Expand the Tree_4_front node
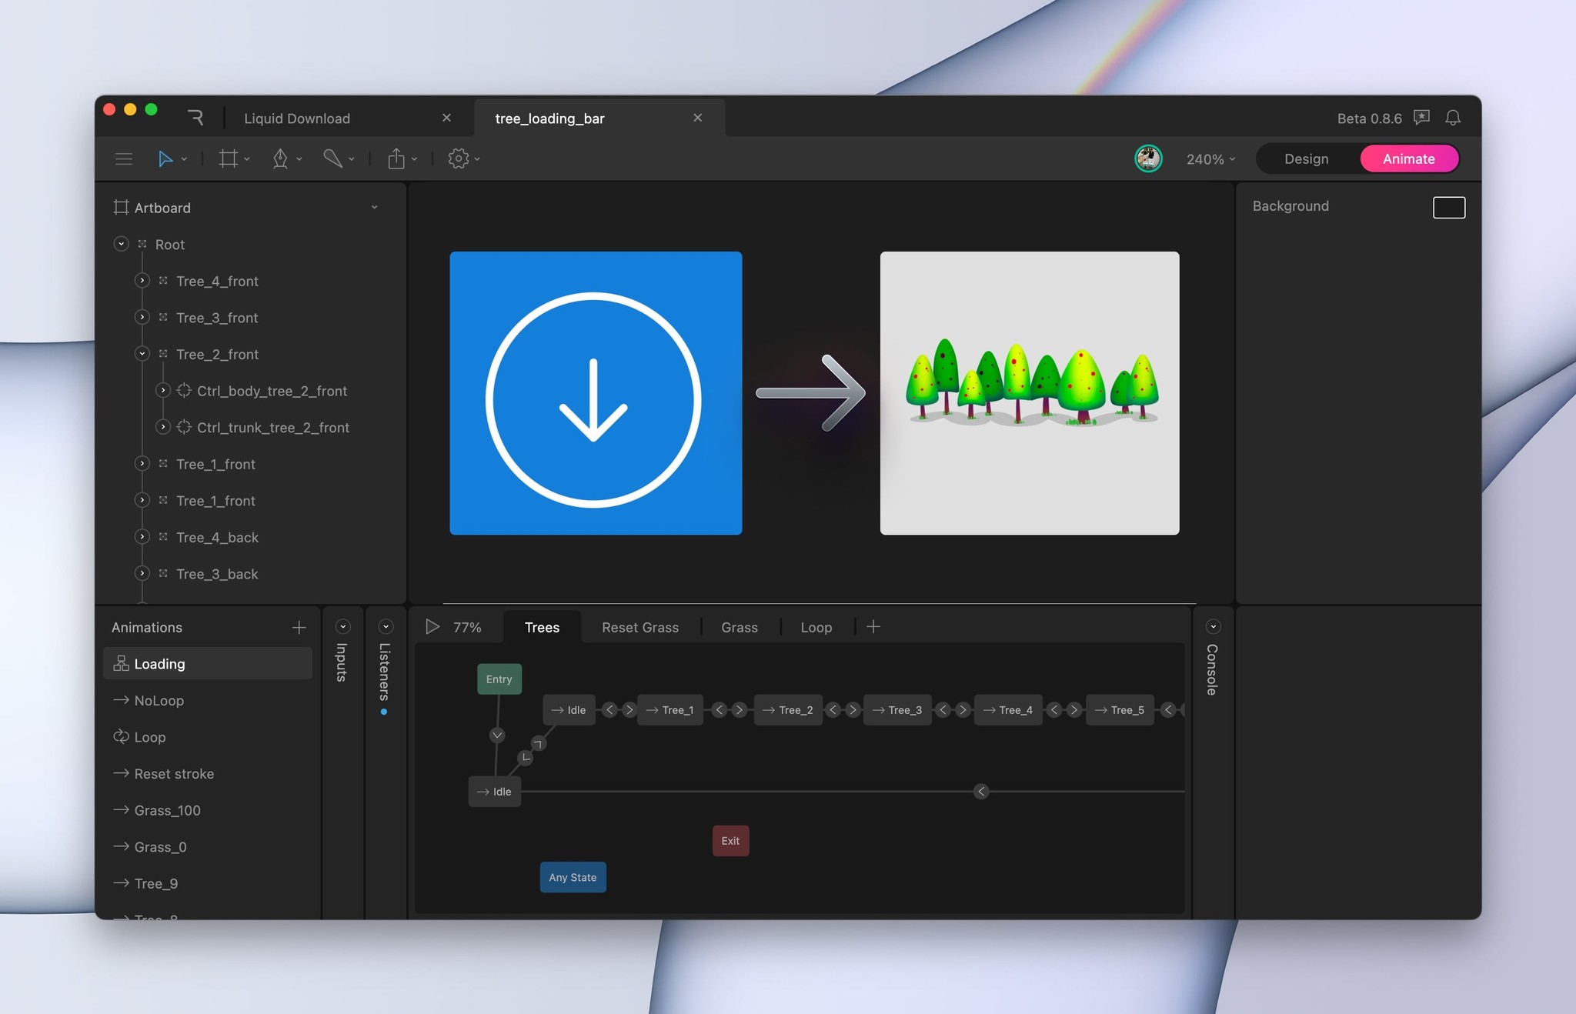Viewport: 1576px width, 1014px height. point(142,281)
